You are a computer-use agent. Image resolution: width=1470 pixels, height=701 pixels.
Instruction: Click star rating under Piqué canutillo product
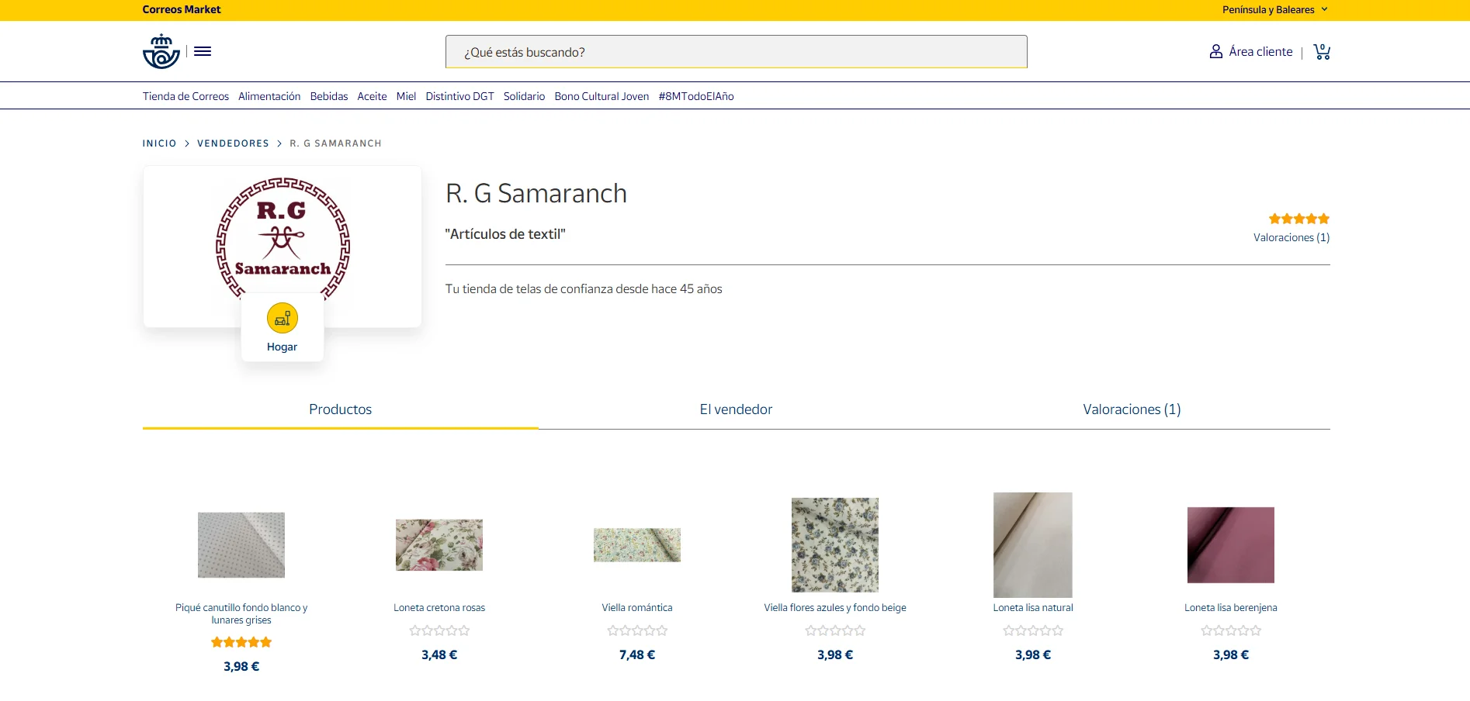click(241, 642)
